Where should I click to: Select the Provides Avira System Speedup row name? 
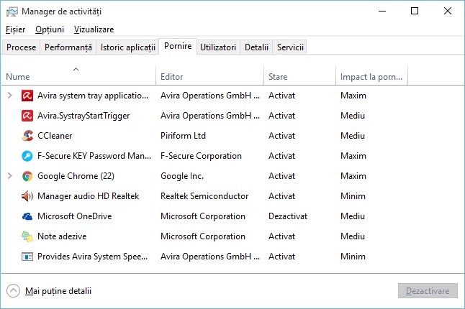[x=93, y=257]
